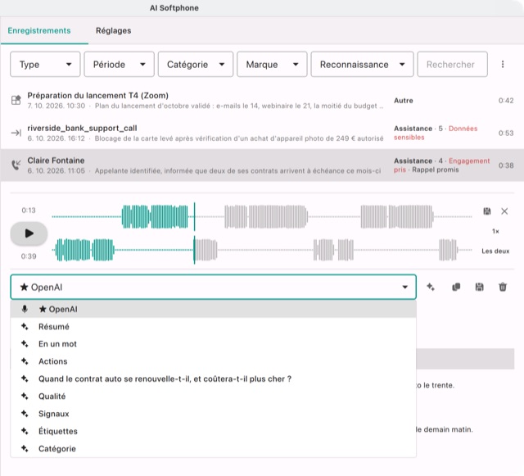Click the playhead position marker

(195, 233)
